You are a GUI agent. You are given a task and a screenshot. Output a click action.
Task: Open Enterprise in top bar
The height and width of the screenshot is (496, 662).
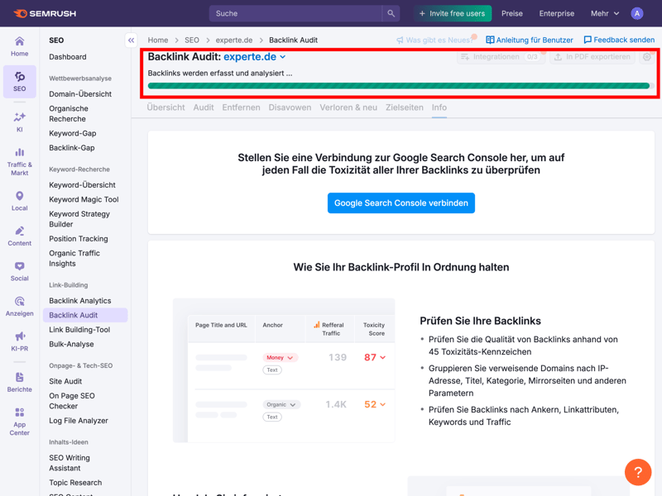point(556,13)
